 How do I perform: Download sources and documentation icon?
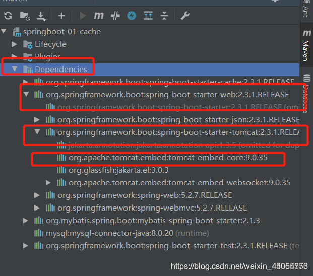pyautogui.click(x=41, y=16)
